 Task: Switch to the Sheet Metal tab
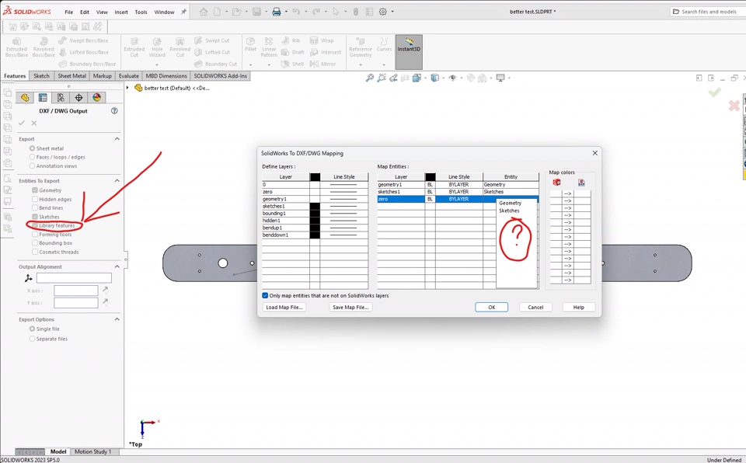[x=71, y=75]
